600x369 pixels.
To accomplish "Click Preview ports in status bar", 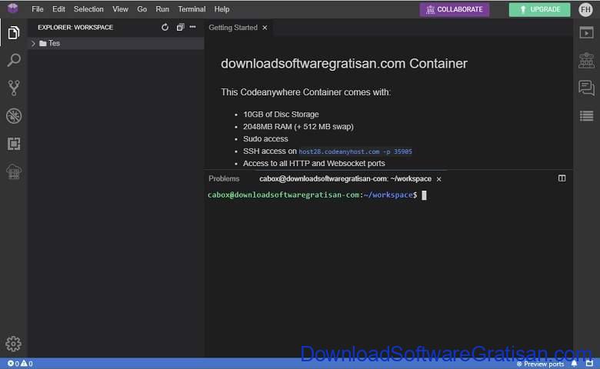I will click(x=540, y=364).
